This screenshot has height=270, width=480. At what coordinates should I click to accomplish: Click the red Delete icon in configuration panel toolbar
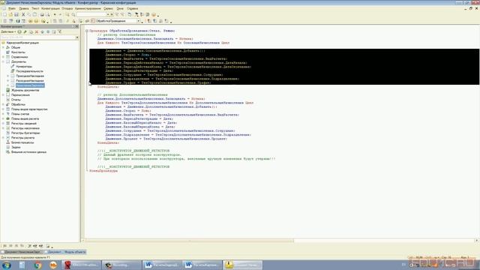pyautogui.click(x=37, y=31)
